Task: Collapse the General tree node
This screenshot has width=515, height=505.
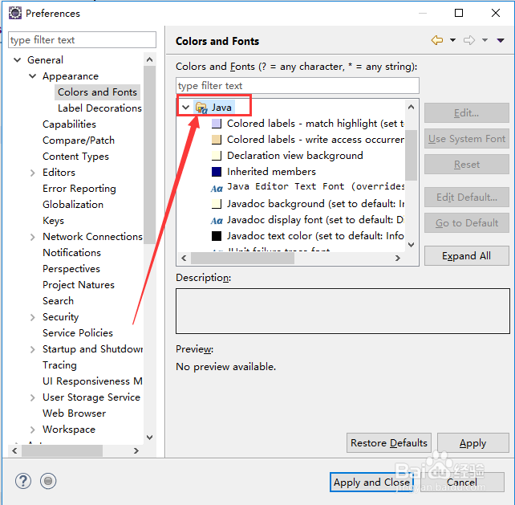Action: (x=18, y=60)
